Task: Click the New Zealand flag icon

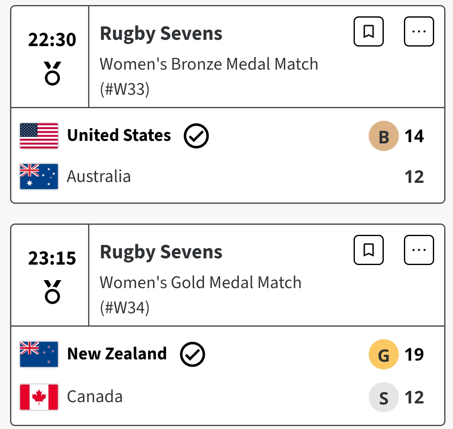Action: tap(39, 354)
